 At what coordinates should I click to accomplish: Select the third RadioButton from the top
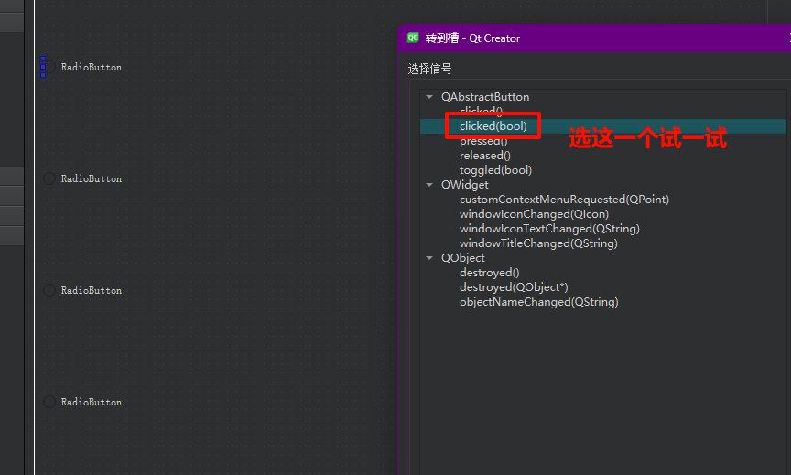pyautogui.click(x=90, y=290)
